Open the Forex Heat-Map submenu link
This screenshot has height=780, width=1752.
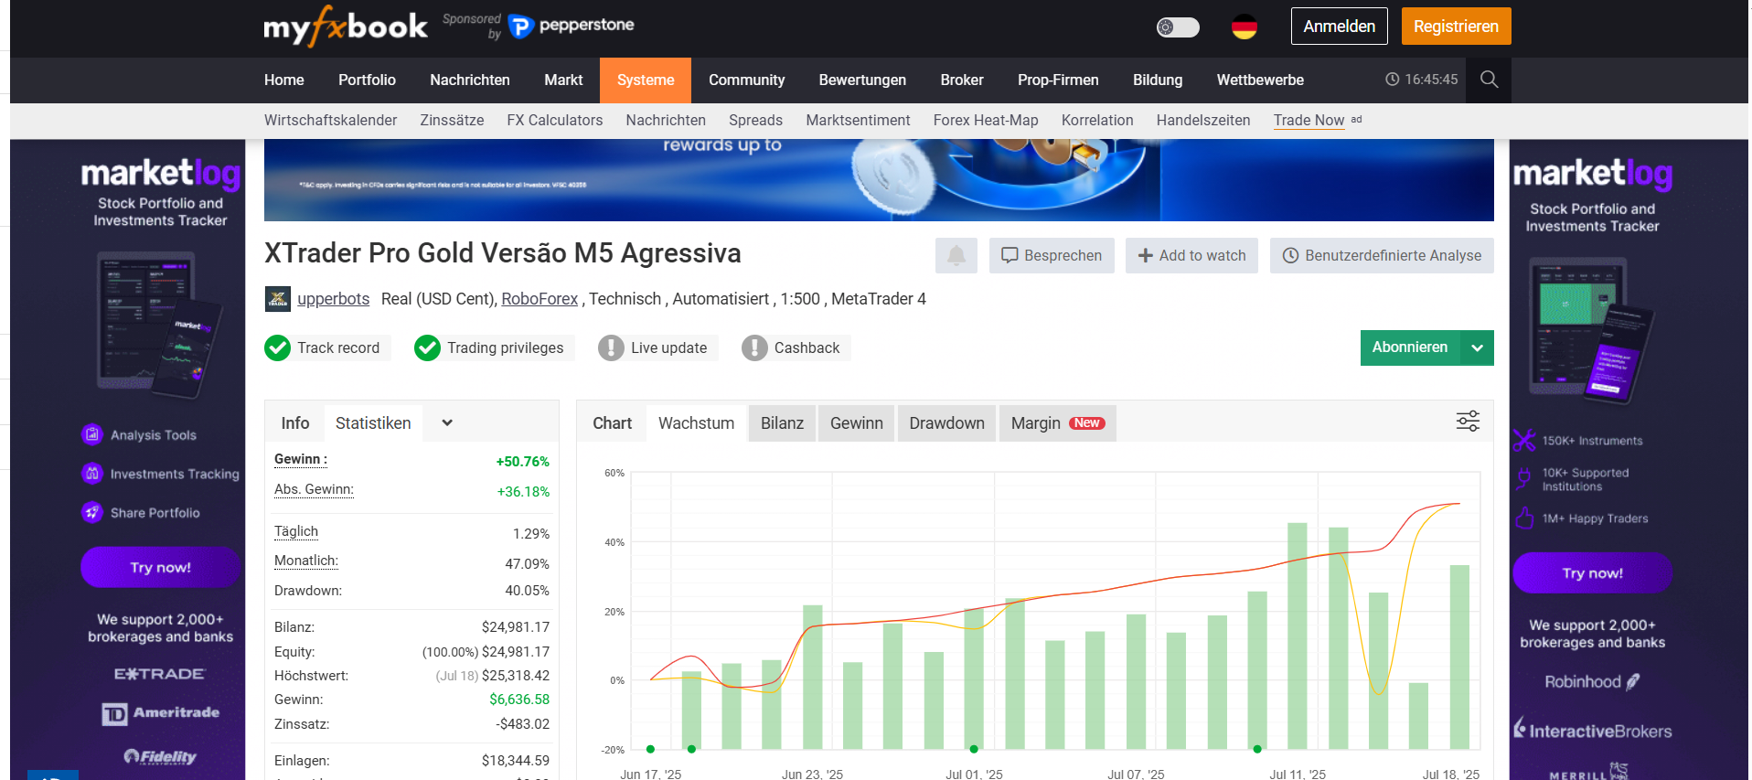986,120
